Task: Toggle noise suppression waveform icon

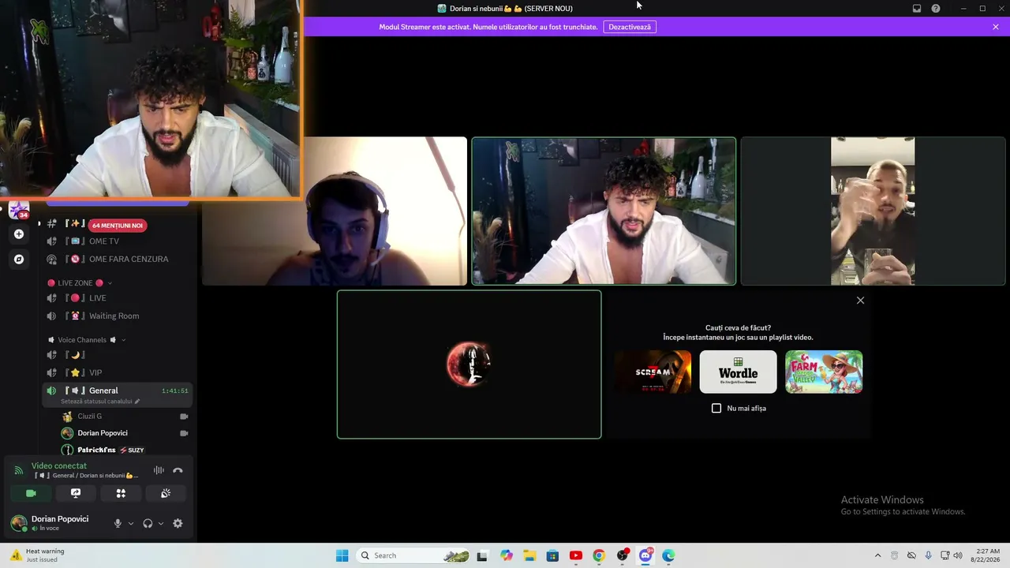Action: [159, 470]
